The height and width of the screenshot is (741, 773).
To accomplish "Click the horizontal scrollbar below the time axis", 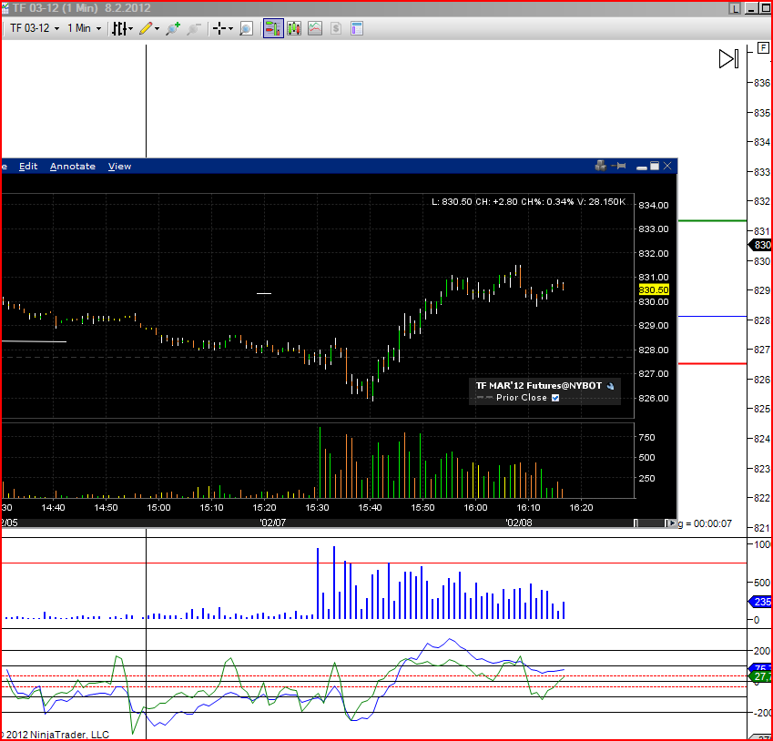I will pos(649,523).
